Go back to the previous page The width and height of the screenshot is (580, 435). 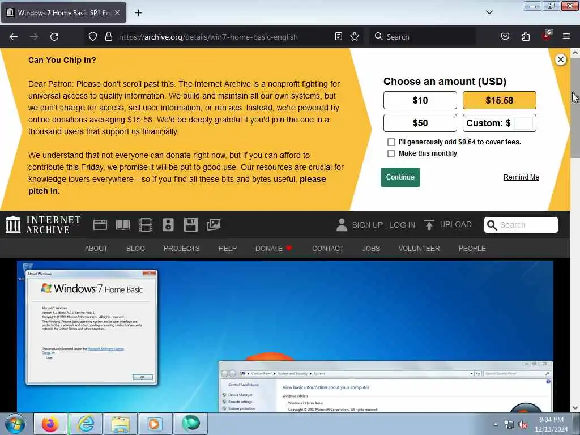(14, 37)
